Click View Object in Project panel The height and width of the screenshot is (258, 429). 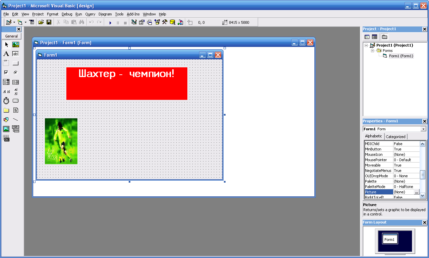pyautogui.click(x=374, y=37)
